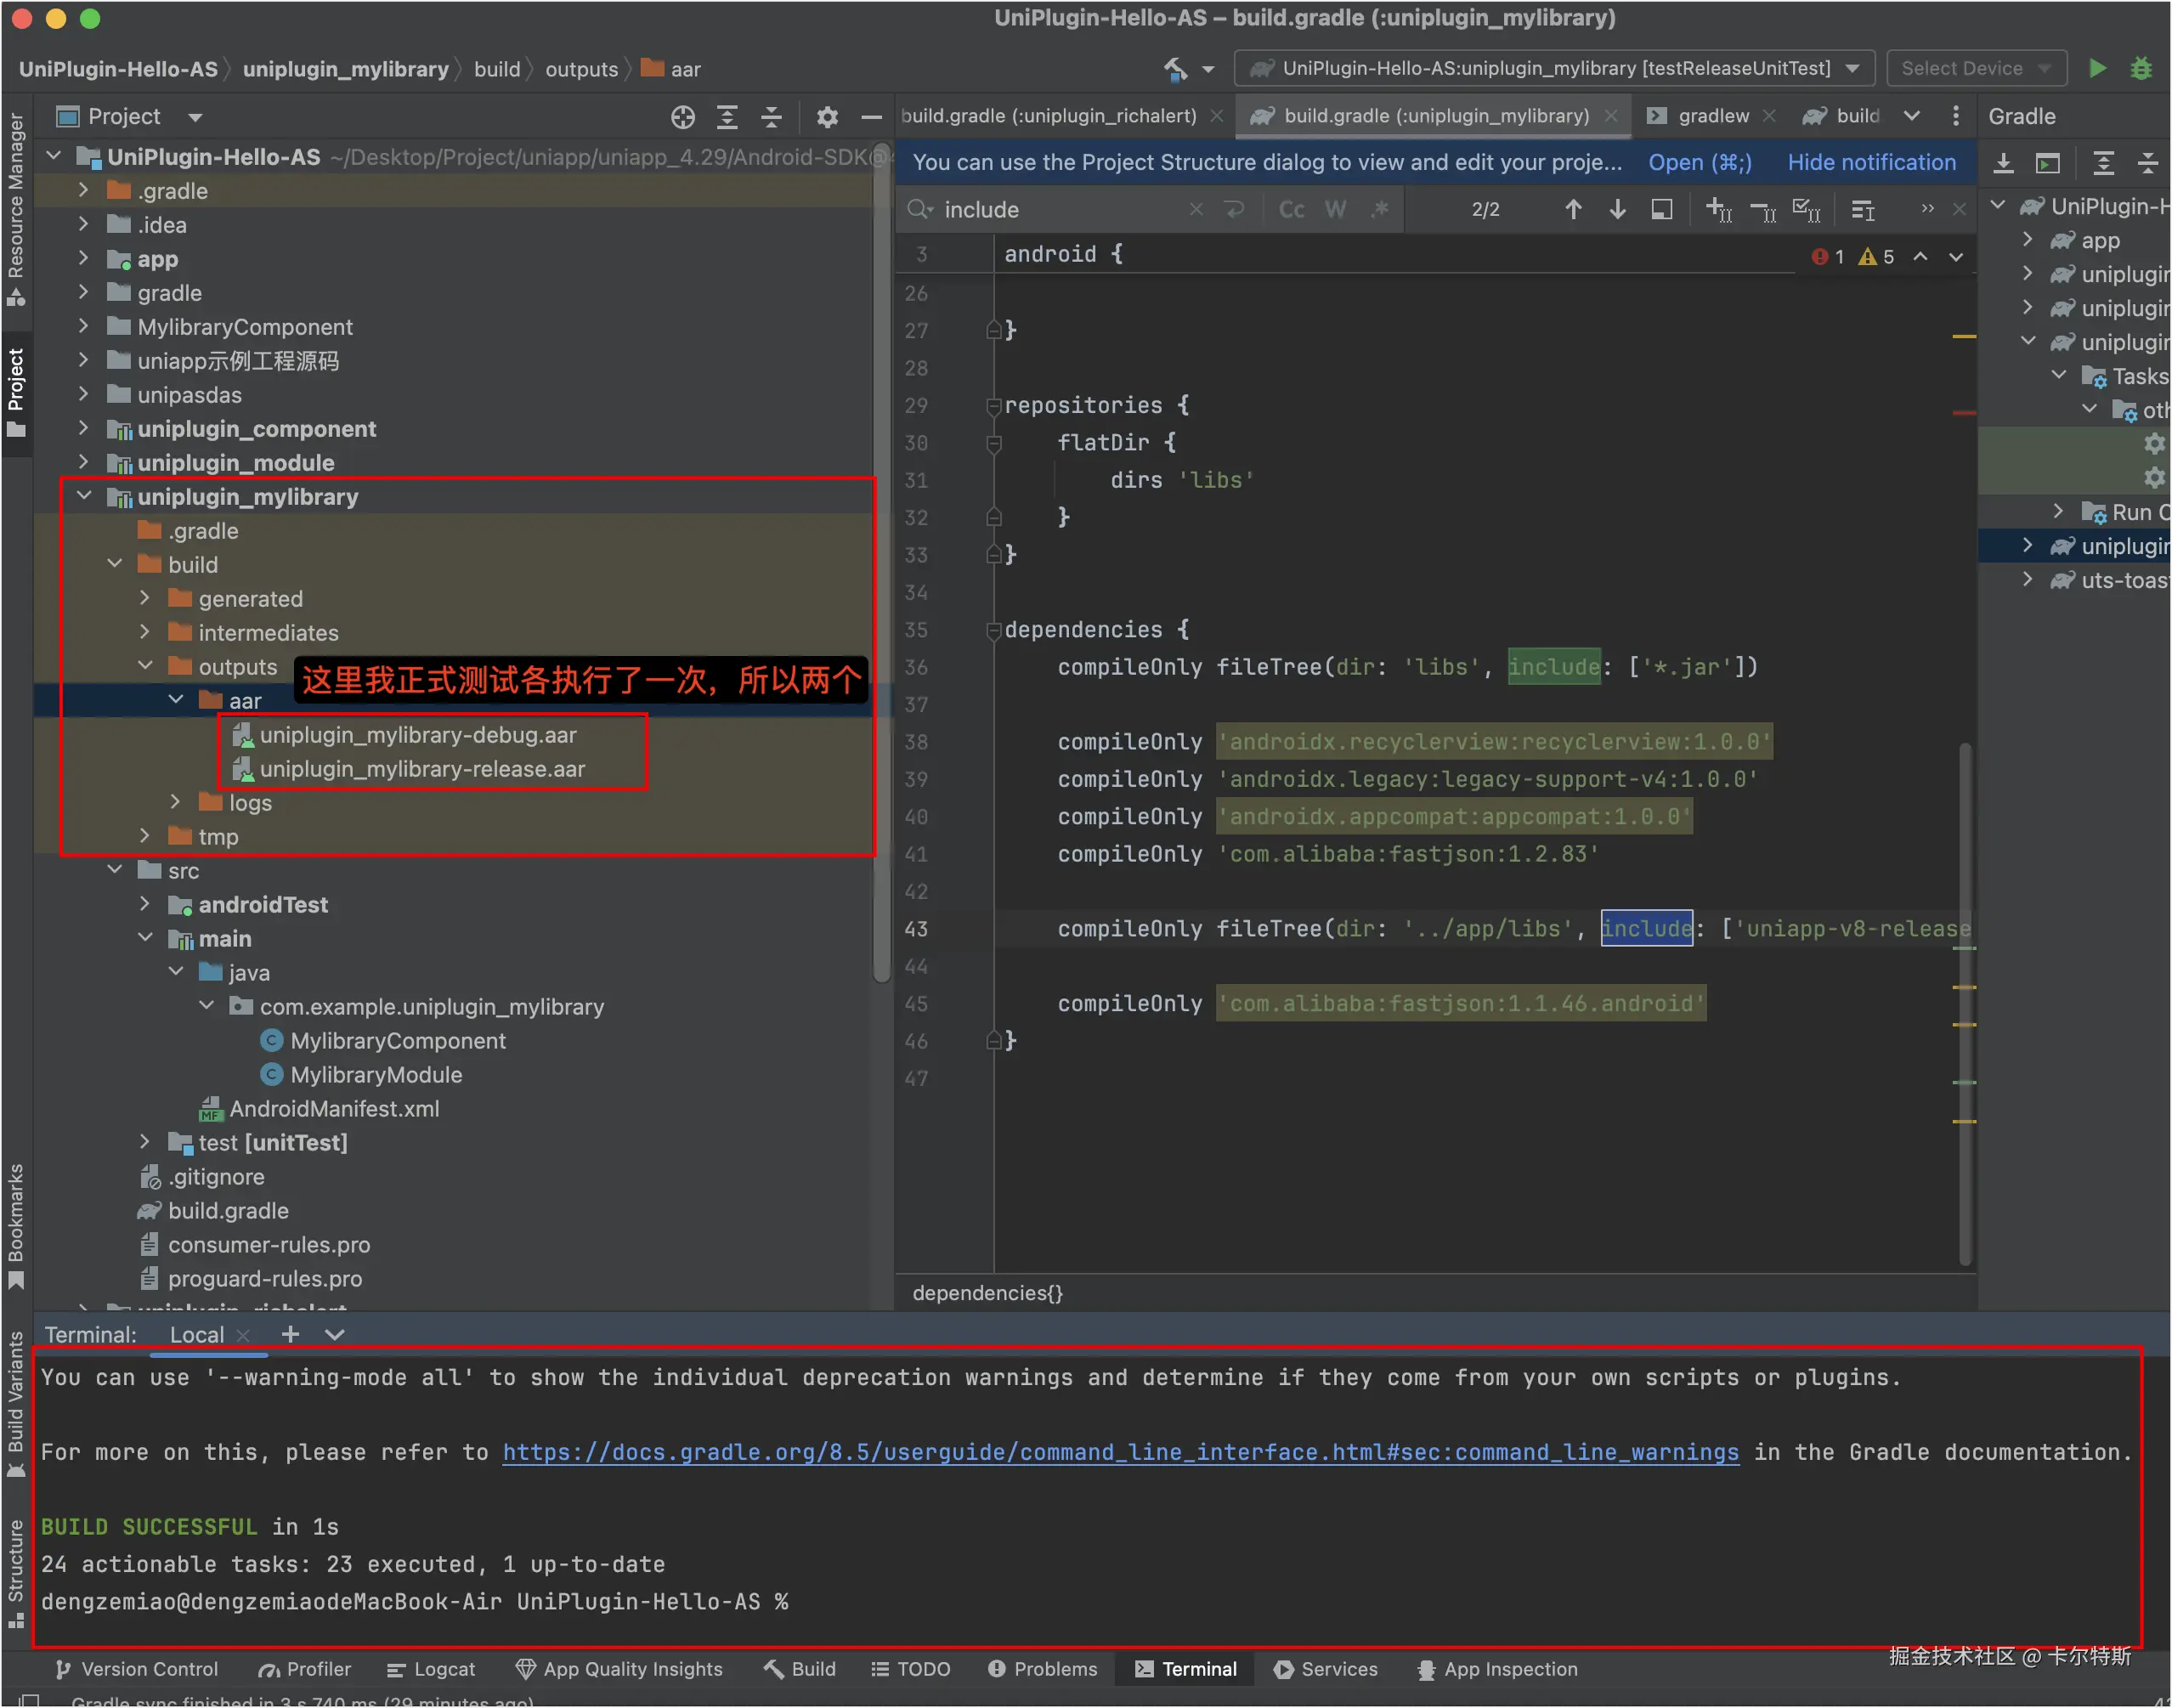Collapse the uniplugin_mylibrary folder
2172x1708 pixels.
(84, 496)
